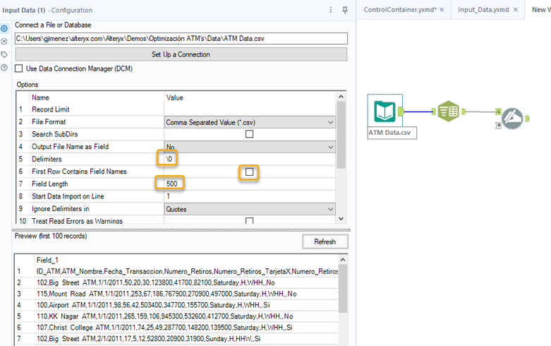The image size is (551, 346).
Task: Click the Field Length value 500
Action: pos(172,184)
